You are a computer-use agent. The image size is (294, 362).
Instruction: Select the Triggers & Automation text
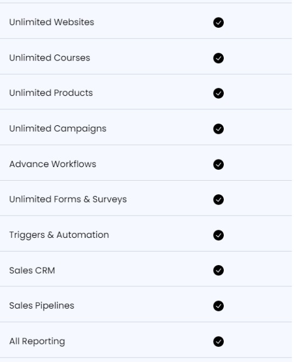pyautogui.click(x=59, y=235)
